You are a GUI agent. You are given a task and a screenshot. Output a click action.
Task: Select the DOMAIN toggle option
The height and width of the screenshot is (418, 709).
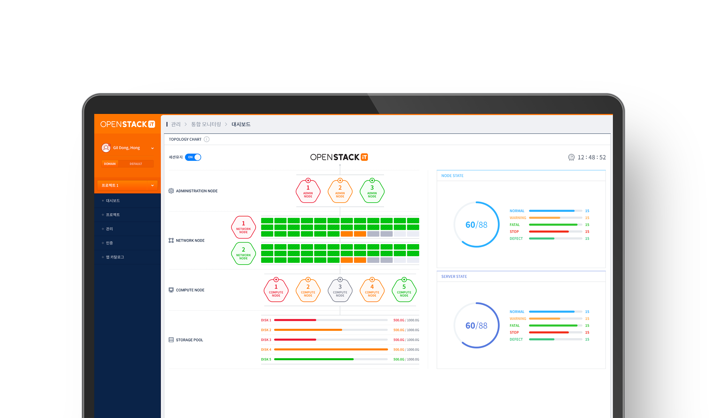point(110,164)
